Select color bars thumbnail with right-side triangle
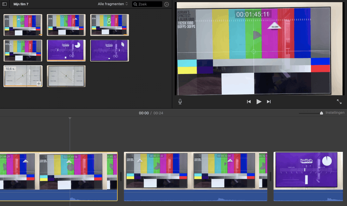This screenshot has width=347, height=206. 66,25
